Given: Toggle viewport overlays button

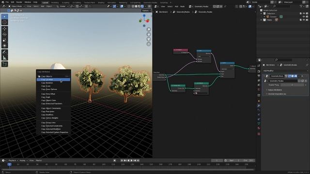Looking at the screenshot, I should (x=122, y=6).
